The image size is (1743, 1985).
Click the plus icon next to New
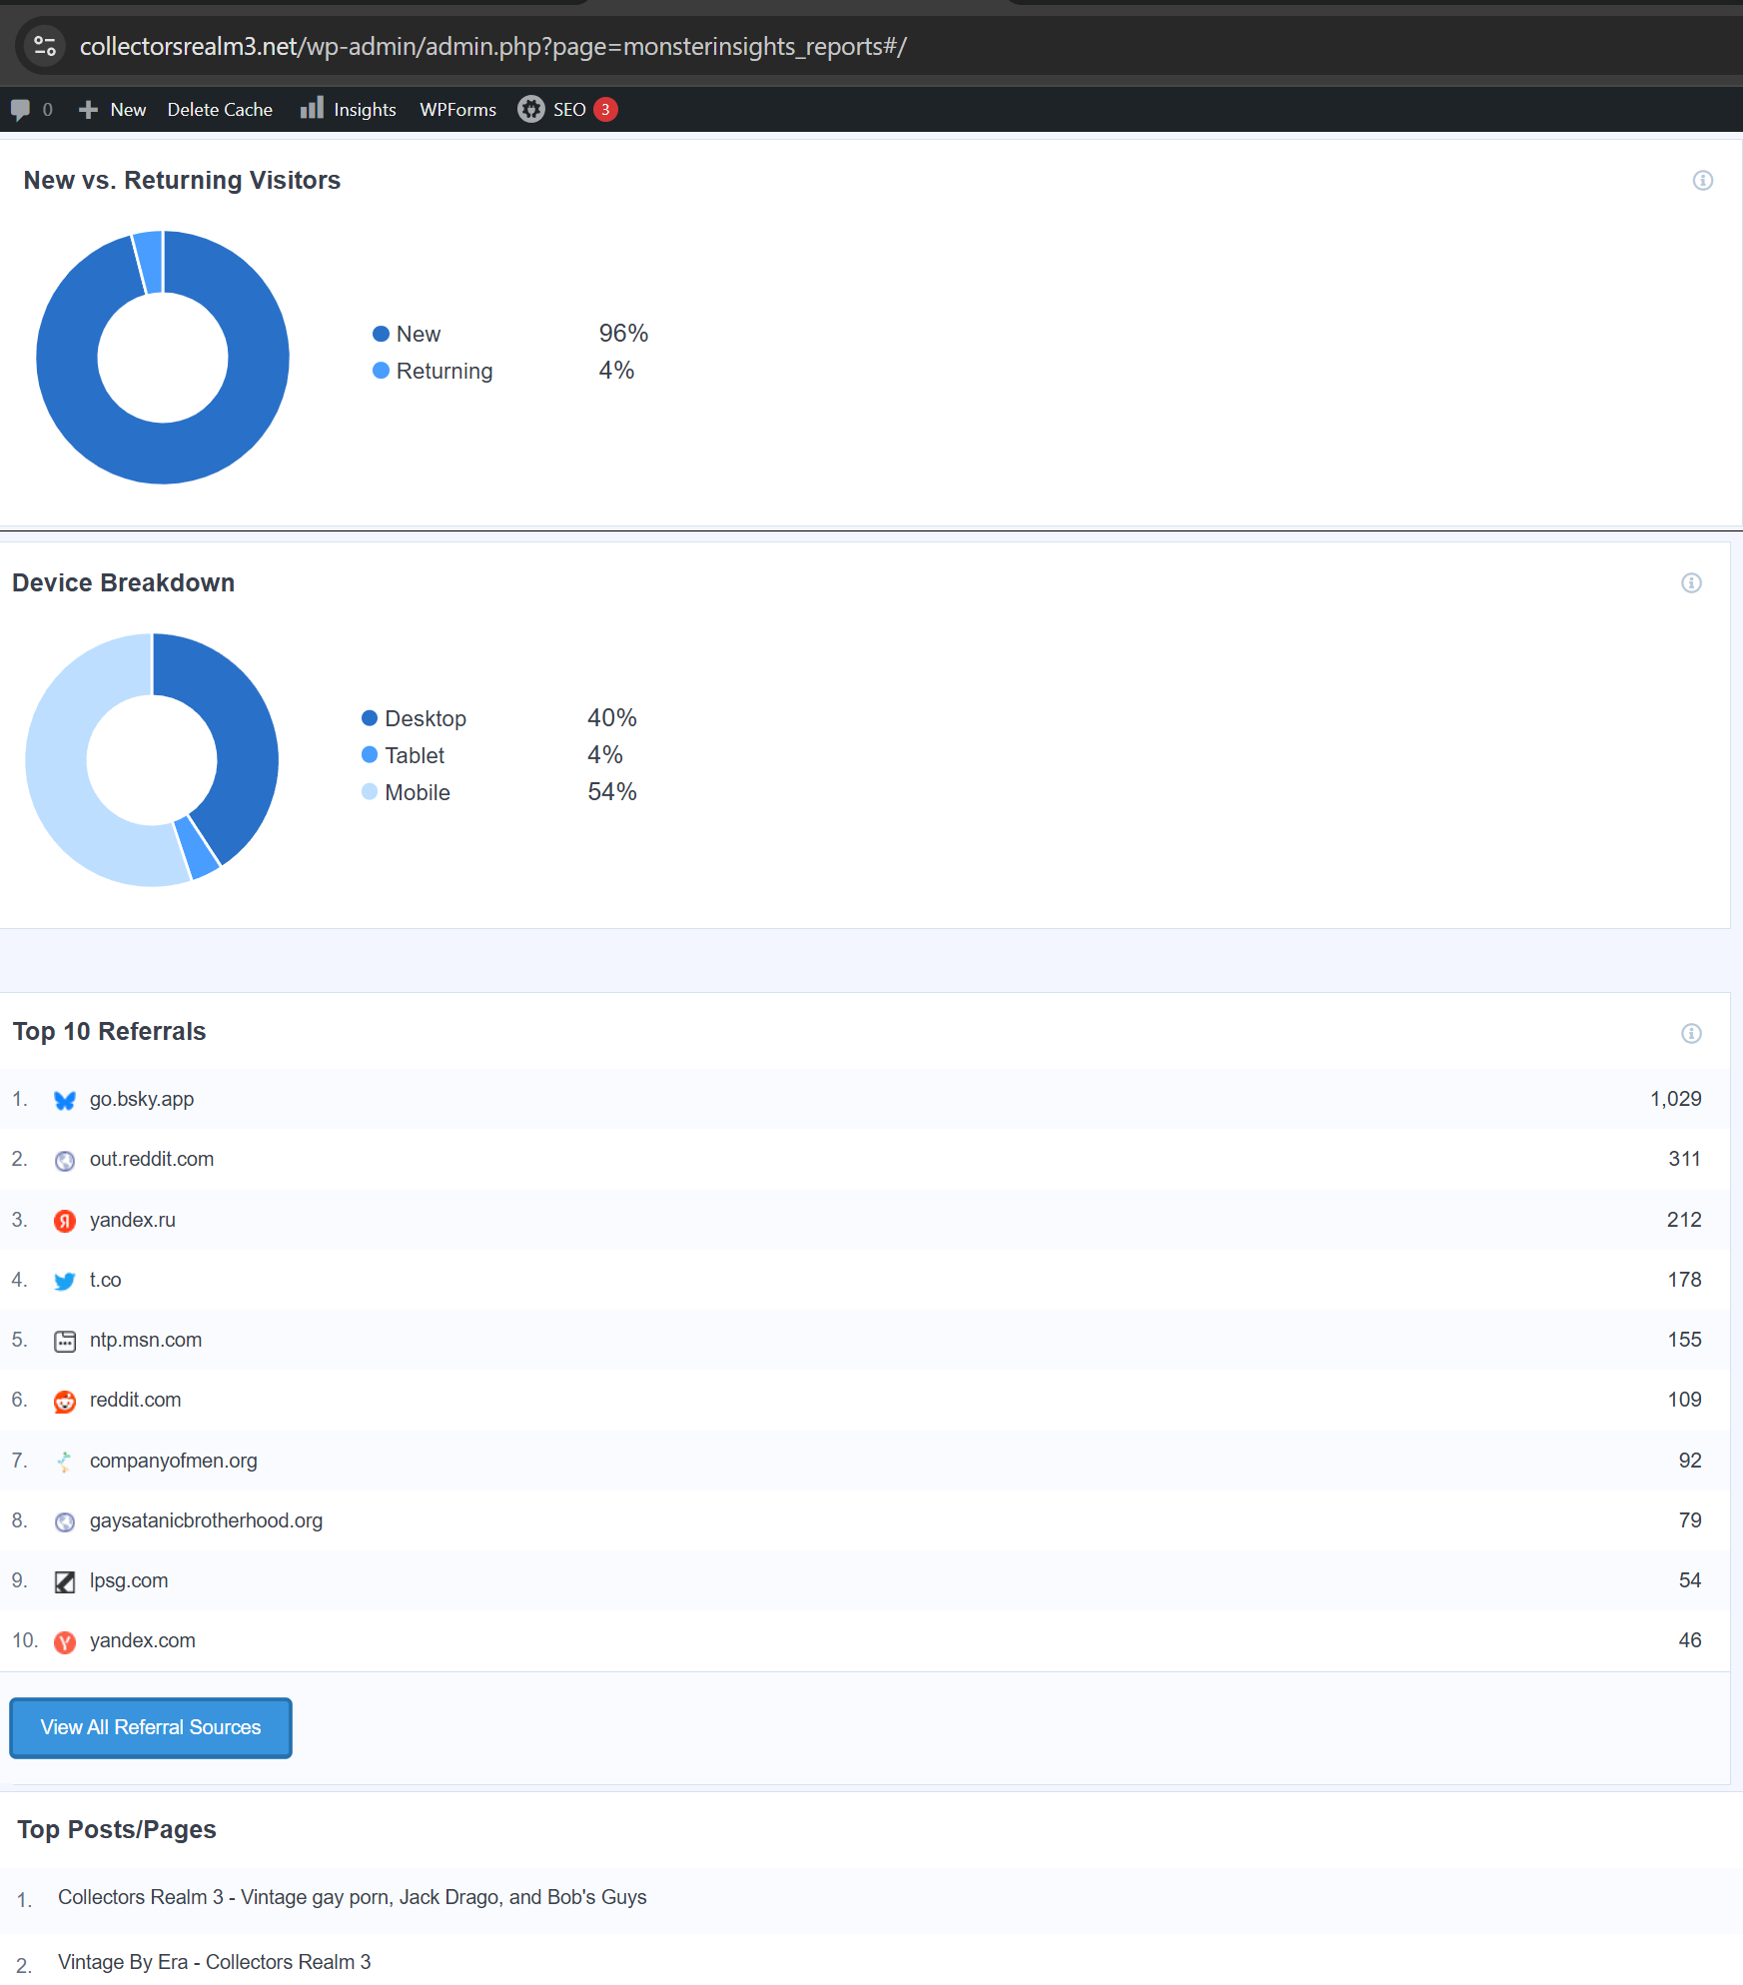pos(88,110)
